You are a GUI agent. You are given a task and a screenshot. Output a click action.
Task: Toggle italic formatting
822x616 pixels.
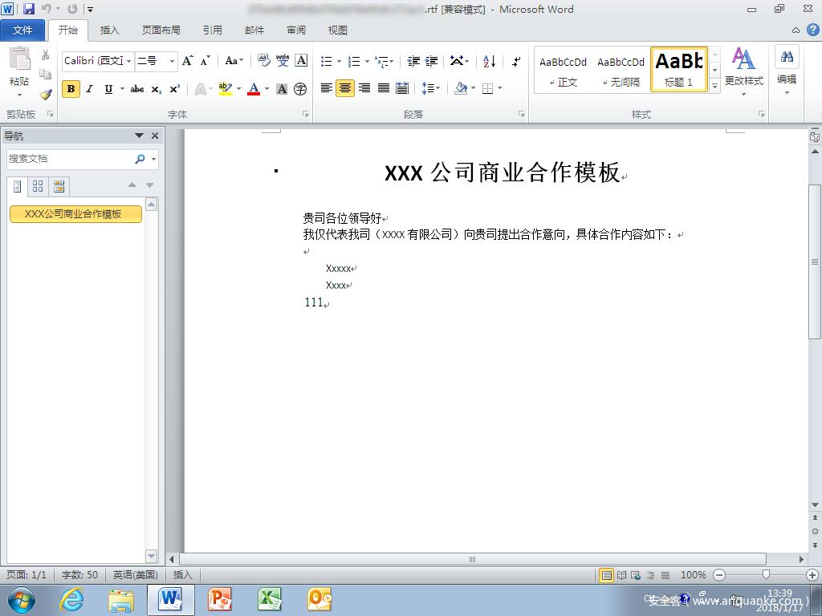pos(91,89)
